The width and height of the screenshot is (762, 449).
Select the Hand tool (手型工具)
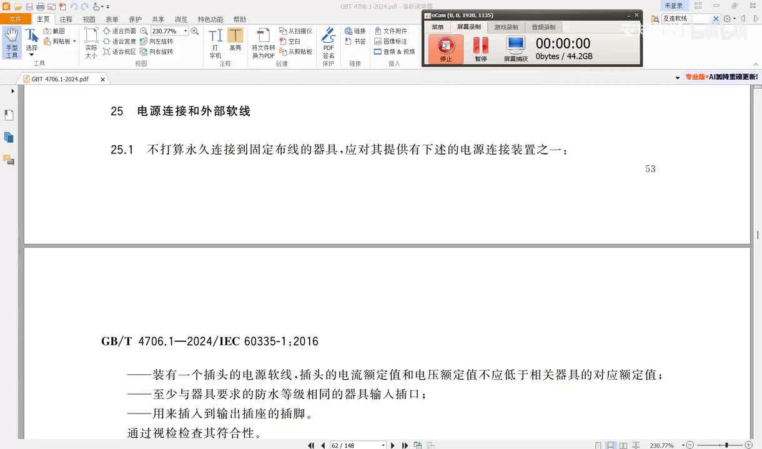12,44
